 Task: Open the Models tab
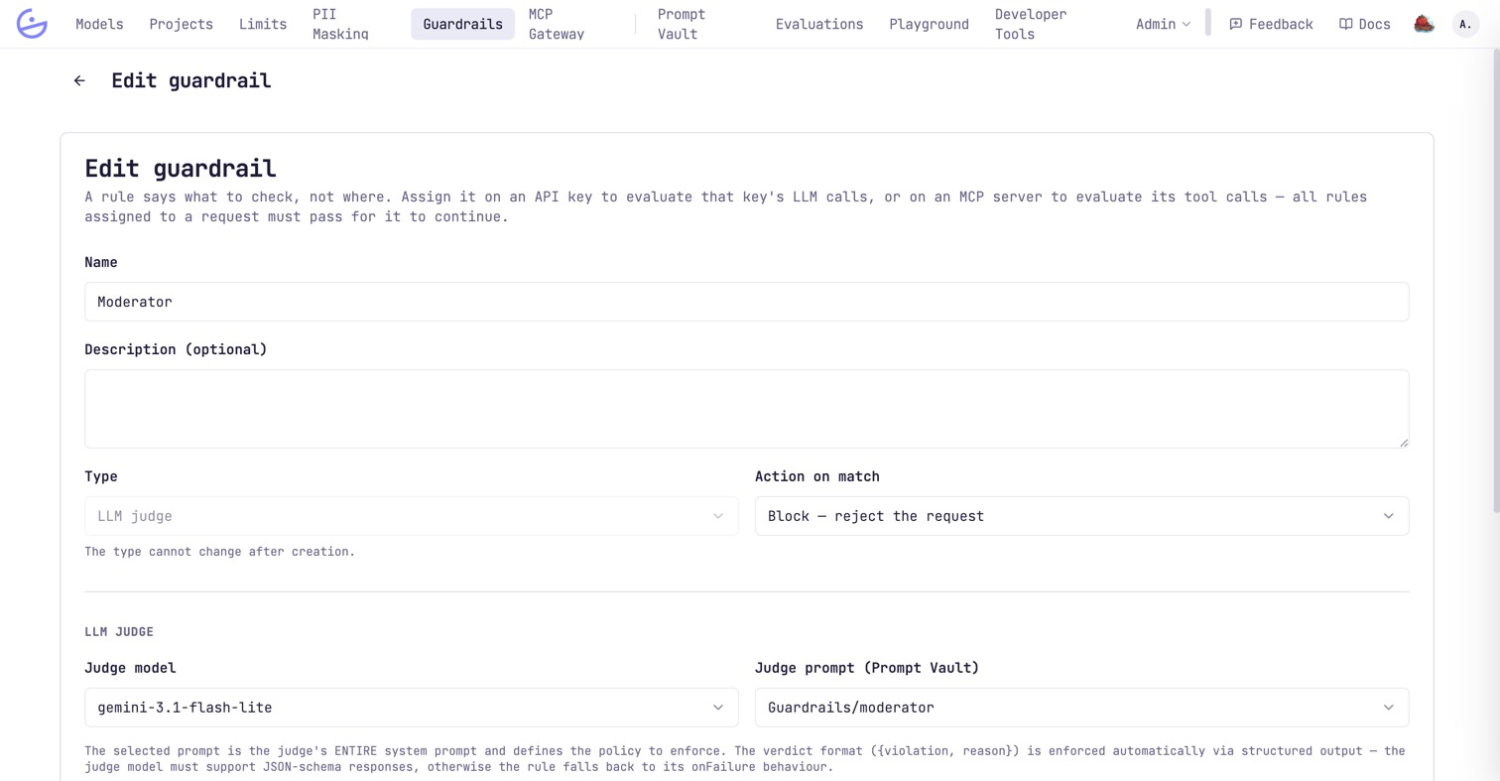pos(99,24)
